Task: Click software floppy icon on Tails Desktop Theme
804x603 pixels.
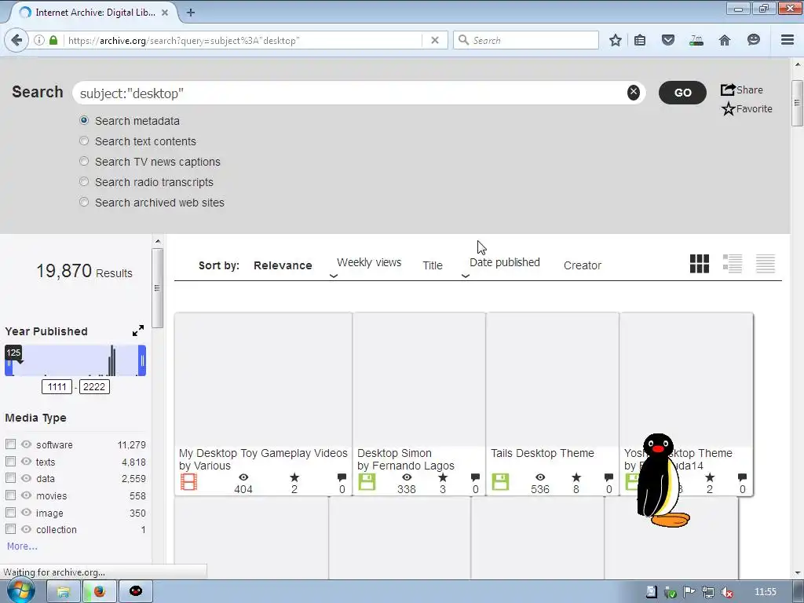Action: coord(500,482)
